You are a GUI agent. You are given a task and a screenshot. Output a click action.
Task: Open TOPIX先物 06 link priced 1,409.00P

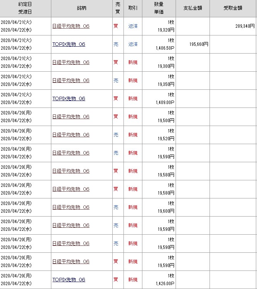click(69, 99)
